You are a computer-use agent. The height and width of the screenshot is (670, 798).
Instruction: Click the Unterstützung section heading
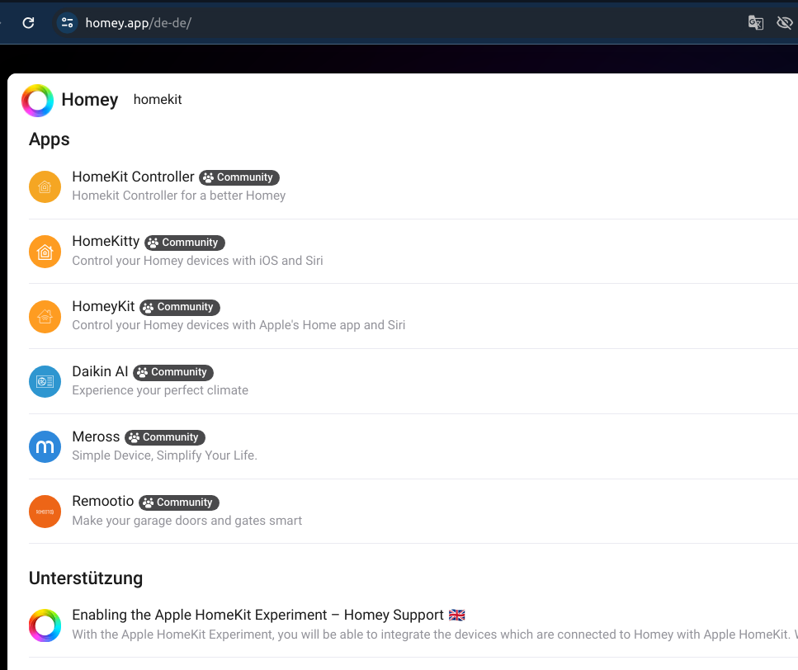86,578
